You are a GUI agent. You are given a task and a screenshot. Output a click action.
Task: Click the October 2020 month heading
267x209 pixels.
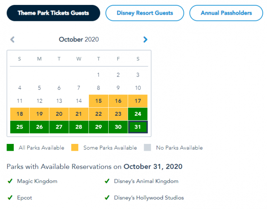pos(79,39)
